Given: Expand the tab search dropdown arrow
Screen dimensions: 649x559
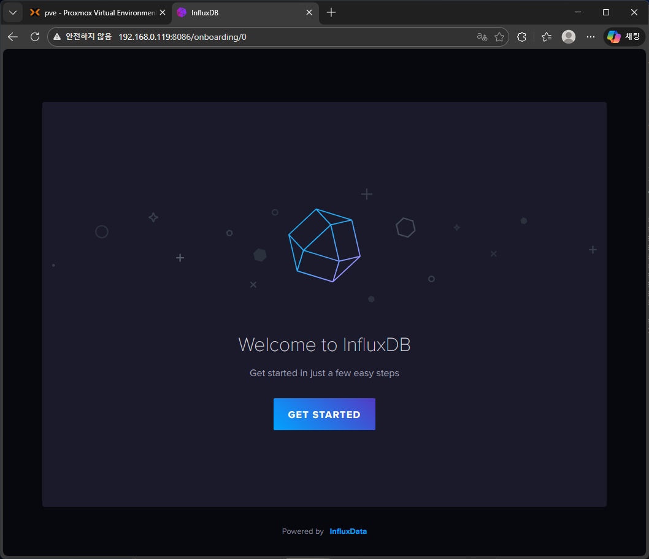Looking at the screenshot, I should [13, 12].
